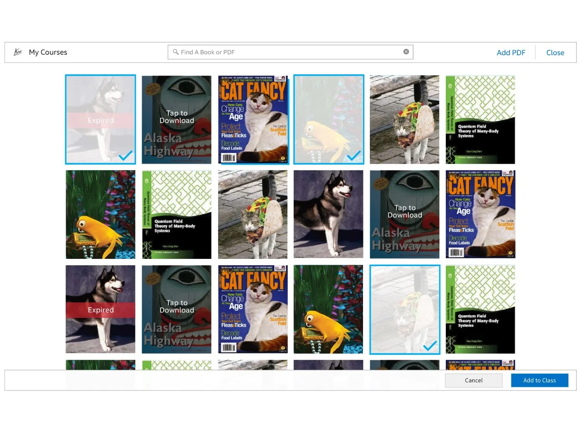Select the top-row Cat Fancy magazine
Image resolution: width=583 pixels, height=429 pixels.
[253, 119]
